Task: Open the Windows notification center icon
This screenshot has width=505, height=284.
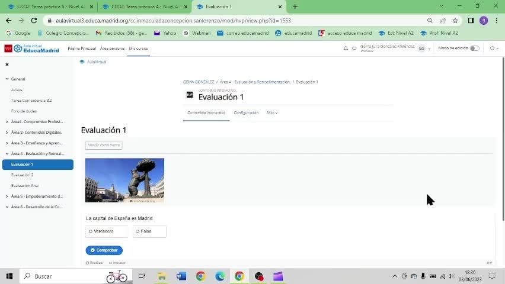Action: point(492,276)
